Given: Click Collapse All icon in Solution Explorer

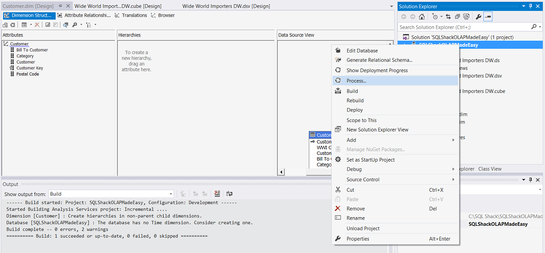Looking at the screenshot, I should (x=457, y=17).
